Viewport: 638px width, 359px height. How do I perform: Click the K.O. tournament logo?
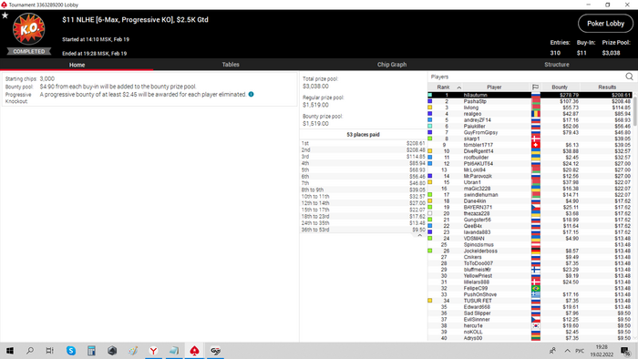point(28,29)
